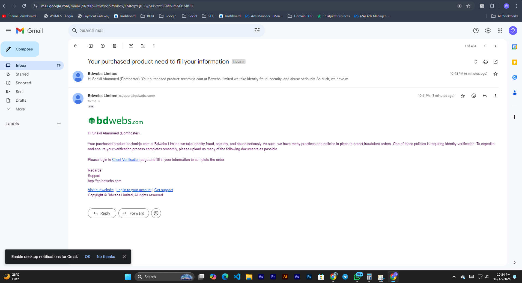Toggle main menu hamburger

pos(8,31)
